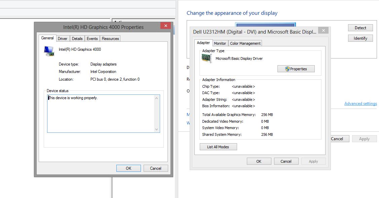This screenshot has width=379, height=198.
Task: Confirm with OK in Intel Properties dialog
Action: 128,168
